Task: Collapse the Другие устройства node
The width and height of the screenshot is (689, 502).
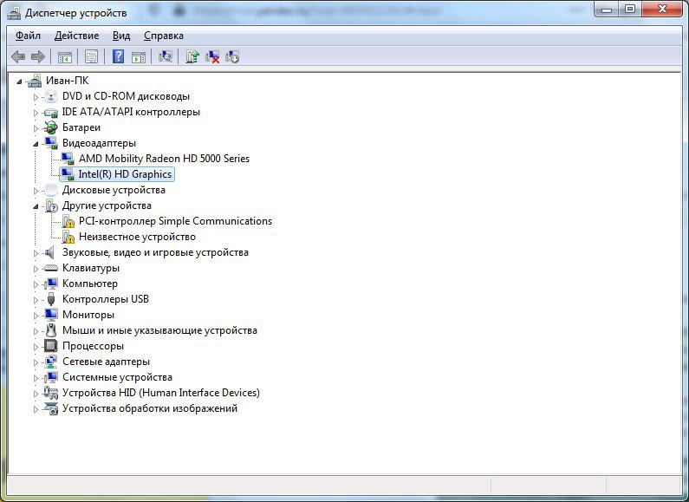Action: [36, 206]
